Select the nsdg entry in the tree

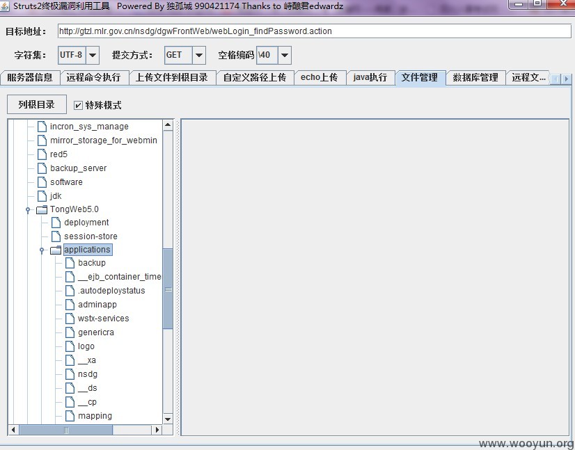pos(88,374)
